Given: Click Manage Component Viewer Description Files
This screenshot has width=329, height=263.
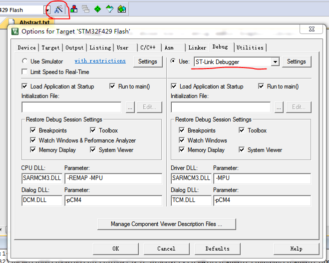Looking at the screenshot, I should coord(167,224).
